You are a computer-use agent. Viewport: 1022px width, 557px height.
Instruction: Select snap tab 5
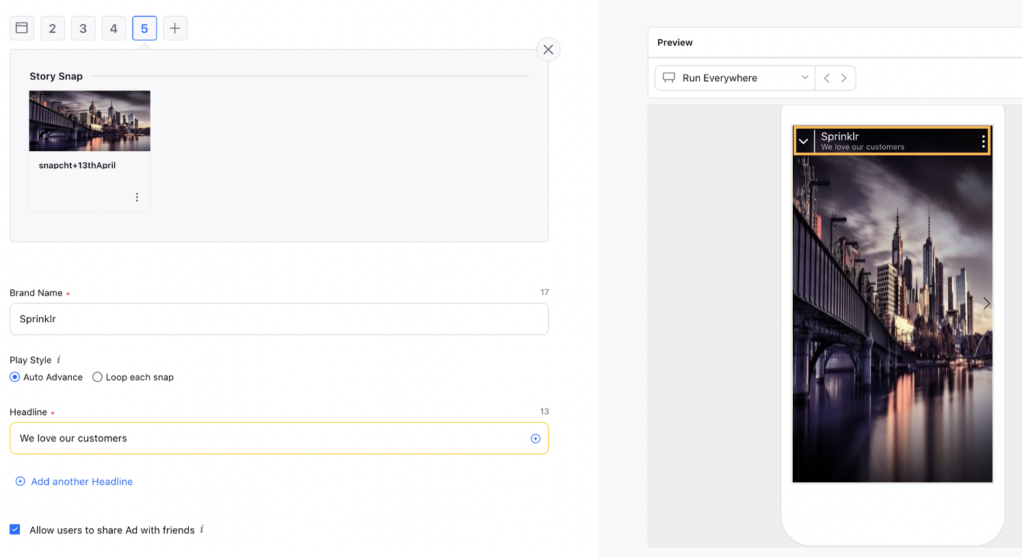[144, 28]
